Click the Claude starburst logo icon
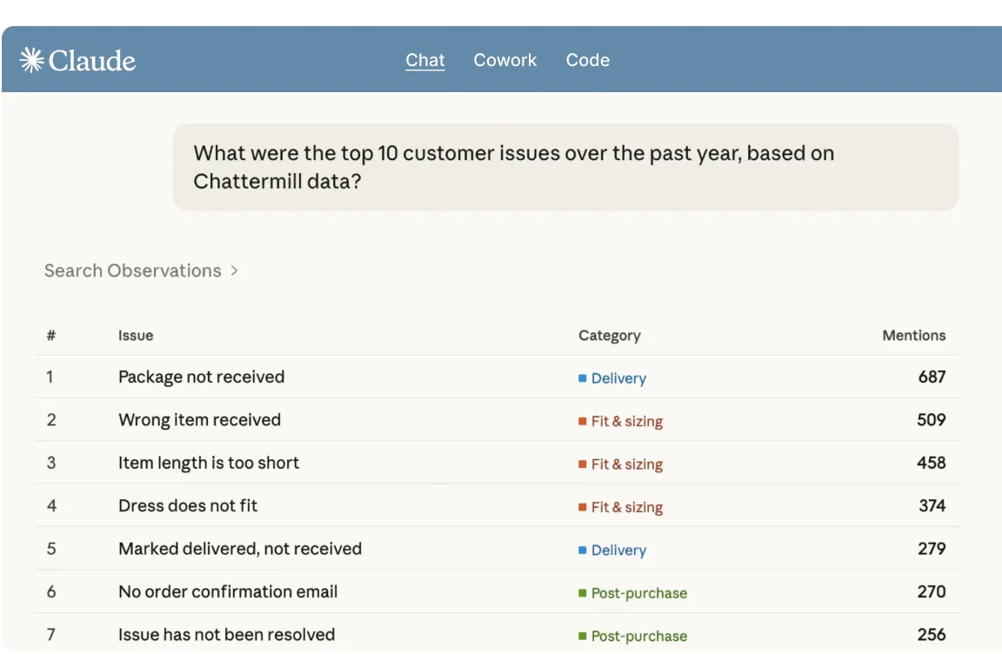Screen dimensions: 1002x654 pos(31,61)
